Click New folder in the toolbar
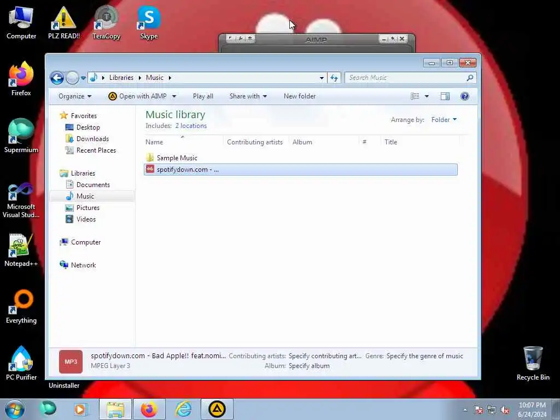 (x=299, y=96)
